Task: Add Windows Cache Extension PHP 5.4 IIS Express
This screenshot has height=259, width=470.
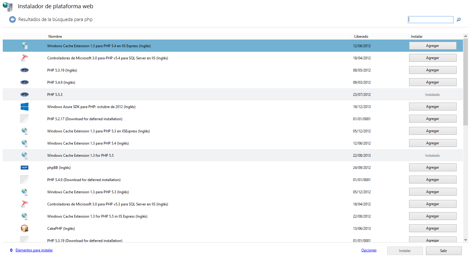Action: (433, 46)
